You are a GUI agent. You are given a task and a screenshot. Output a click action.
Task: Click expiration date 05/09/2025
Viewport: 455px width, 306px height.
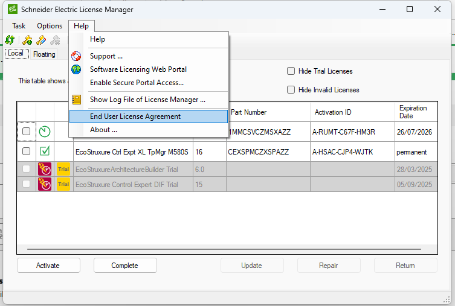tap(416, 184)
